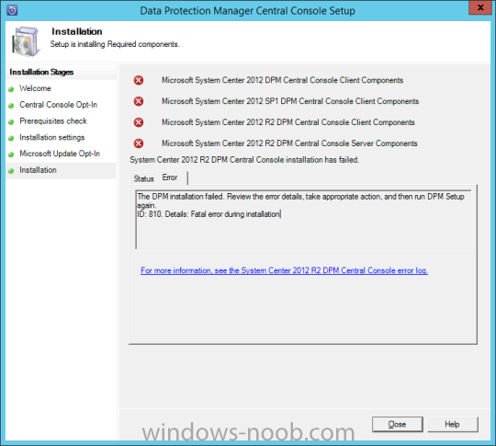The width and height of the screenshot is (496, 446).
Task: Click the 'Installation Stages' heading
Action: (41, 73)
